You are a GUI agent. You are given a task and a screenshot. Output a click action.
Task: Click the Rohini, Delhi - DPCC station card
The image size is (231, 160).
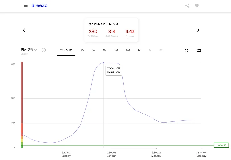pos(111,30)
